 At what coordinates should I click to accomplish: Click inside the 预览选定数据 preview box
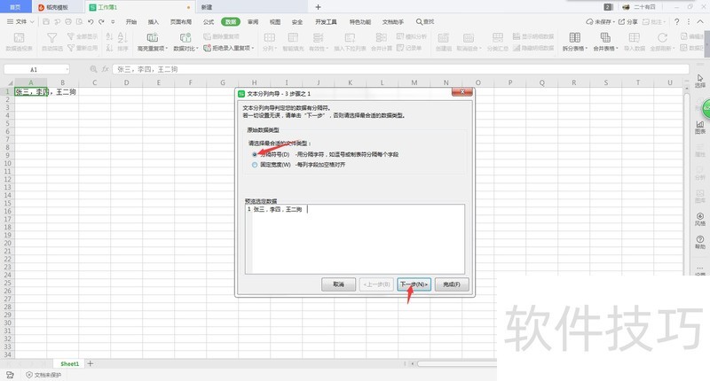[x=354, y=239]
